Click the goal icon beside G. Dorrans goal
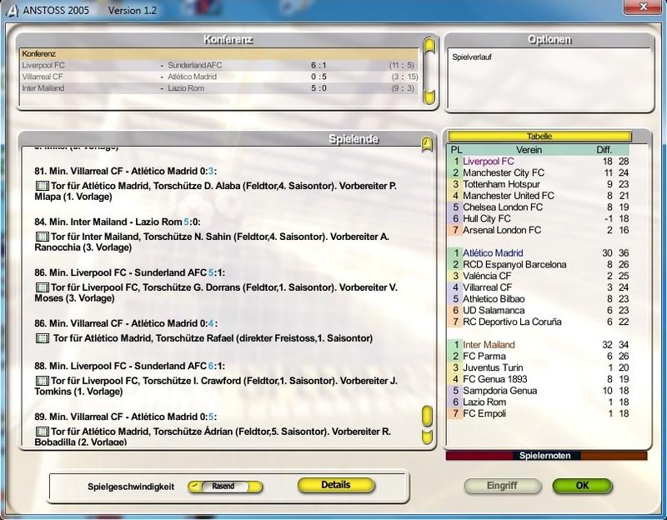Screen dimensions: 667x520 coord(42,287)
